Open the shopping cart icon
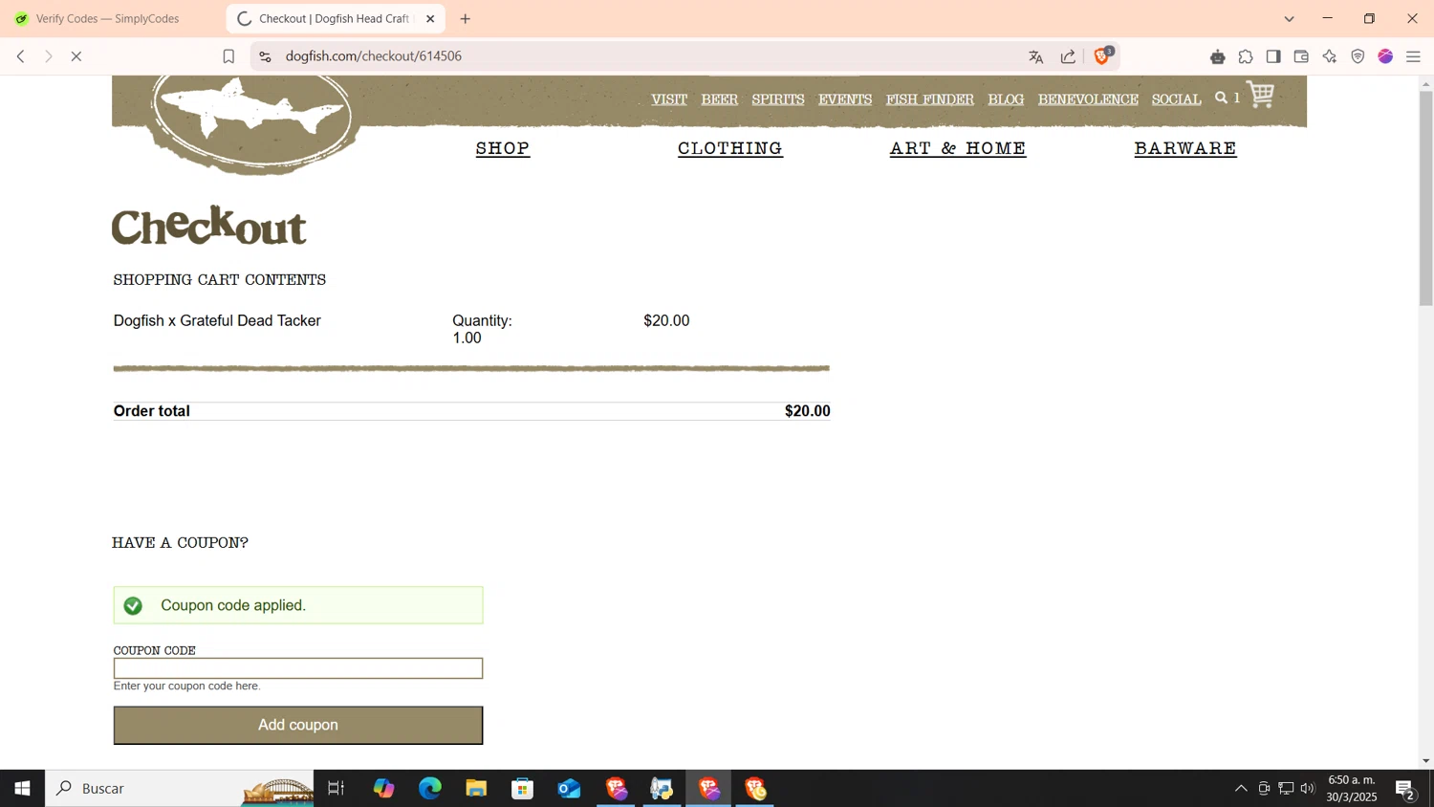Viewport: 1434px width, 807px height. tap(1260, 94)
